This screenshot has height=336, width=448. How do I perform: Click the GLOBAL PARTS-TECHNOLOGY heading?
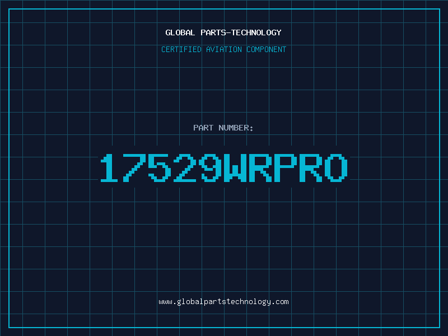click(223, 32)
